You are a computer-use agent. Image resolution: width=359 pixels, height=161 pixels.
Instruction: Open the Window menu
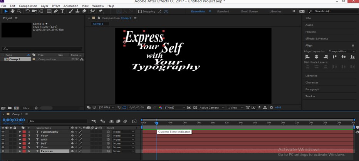coord(98,6)
